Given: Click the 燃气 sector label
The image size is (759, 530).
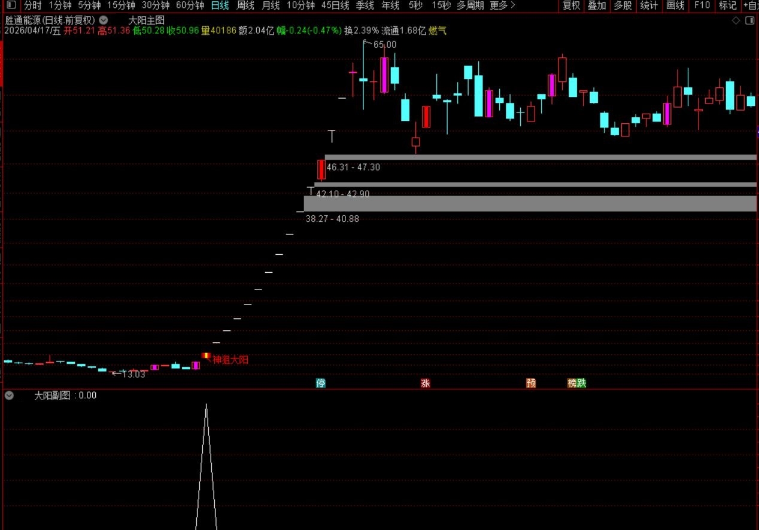Looking at the screenshot, I should point(438,31).
